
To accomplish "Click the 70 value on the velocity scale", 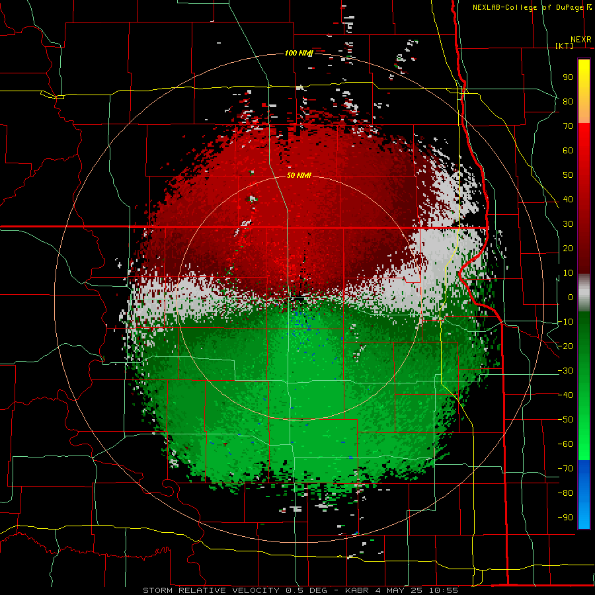I will point(568,126).
